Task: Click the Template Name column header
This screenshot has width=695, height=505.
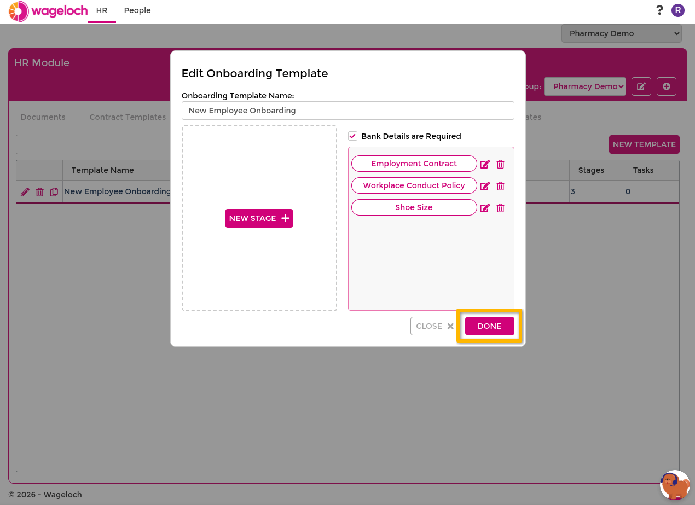Action: [103, 170]
